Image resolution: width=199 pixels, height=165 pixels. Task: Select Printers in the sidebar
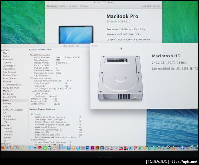[7, 103]
